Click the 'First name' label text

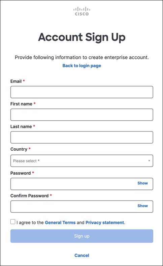click(21, 104)
